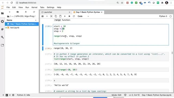Expand the collapsed breadcrumb ellipsis
Image resolution: width=174 pixels, height=98 pixels.
point(13,16)
